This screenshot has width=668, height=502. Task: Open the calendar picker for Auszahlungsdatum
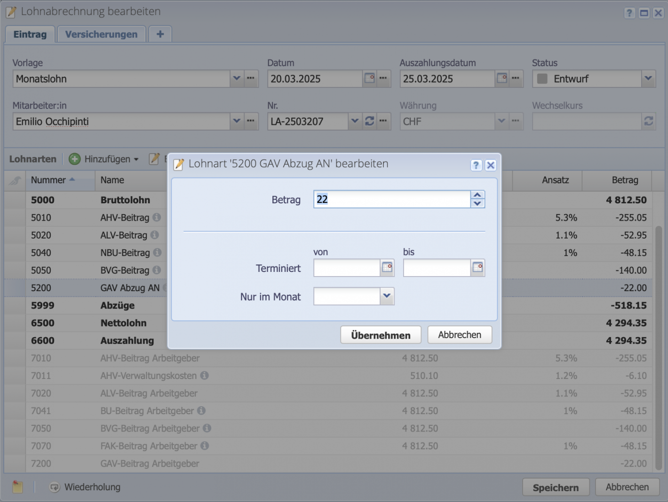coord(501,78)
